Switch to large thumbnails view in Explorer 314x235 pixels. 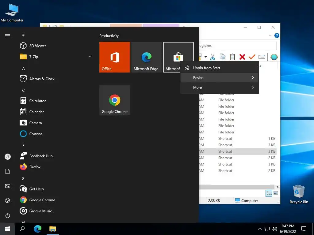pos(276,193)
